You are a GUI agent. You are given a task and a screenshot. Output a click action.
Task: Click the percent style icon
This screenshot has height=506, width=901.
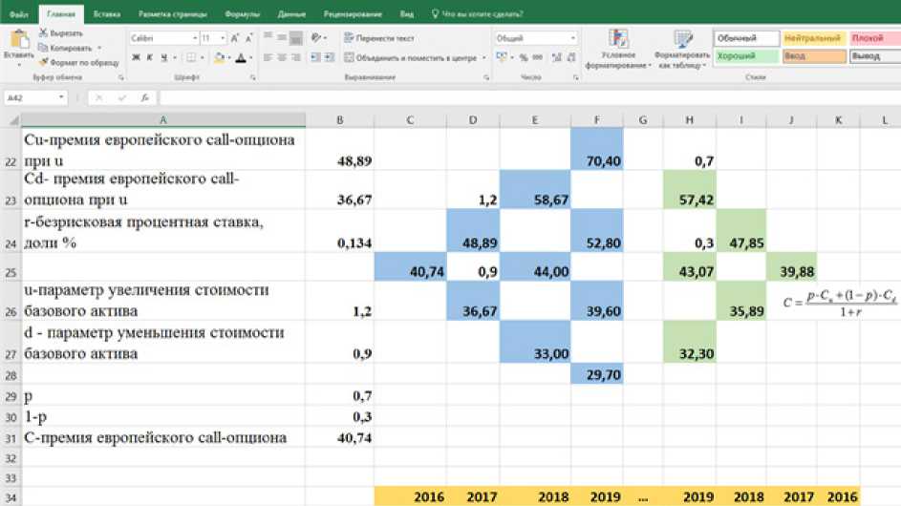tap(523, 57)
